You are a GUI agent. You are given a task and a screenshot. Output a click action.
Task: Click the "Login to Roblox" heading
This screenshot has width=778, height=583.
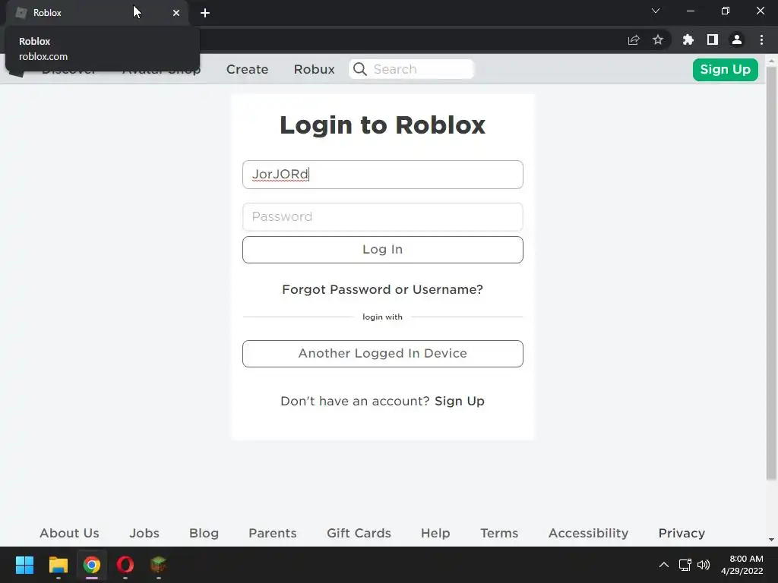383,124
